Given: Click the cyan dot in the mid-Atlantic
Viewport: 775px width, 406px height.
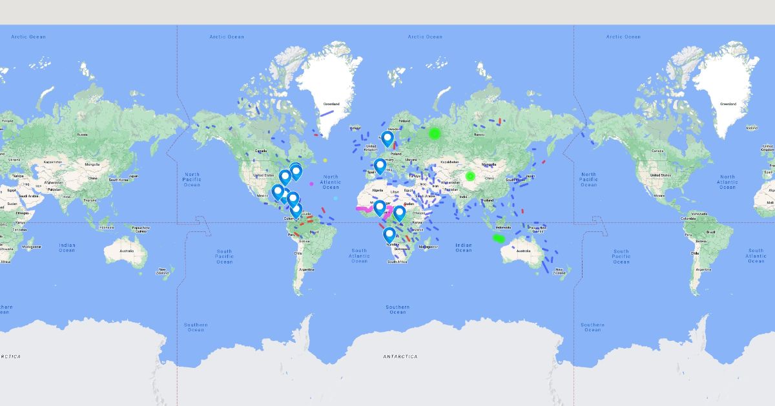Looking at the screenshot, I should (335, 198).
